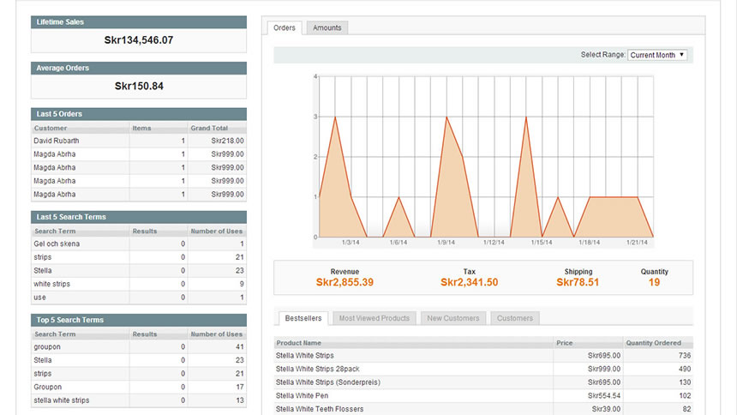Click the Product Name column header
The width and height of the screenshot is (737, 415).
pyautogui.click(x=300, y=343)
